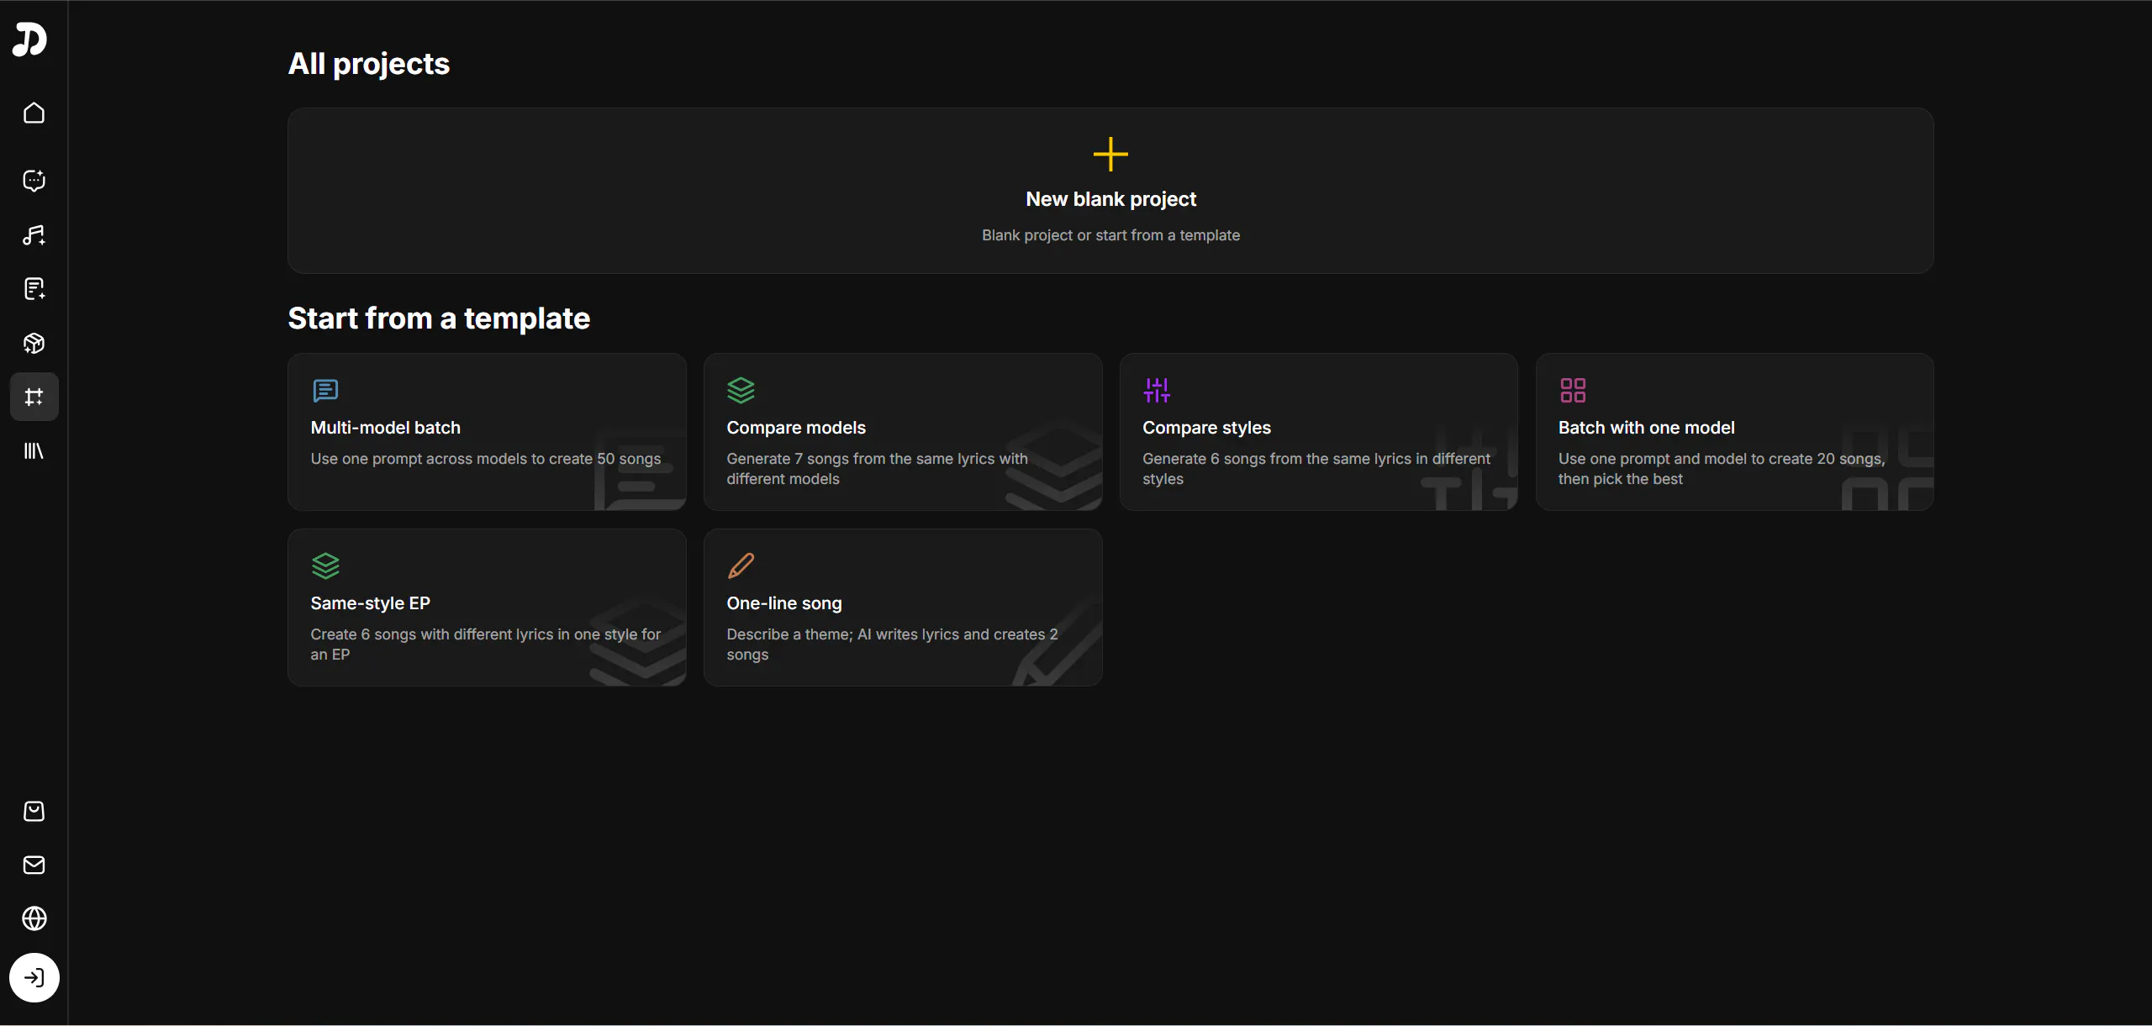Viewport: 2152px width, 1026px height.
Task: Choose the One-line song template
Action: [x=903, y=608]
